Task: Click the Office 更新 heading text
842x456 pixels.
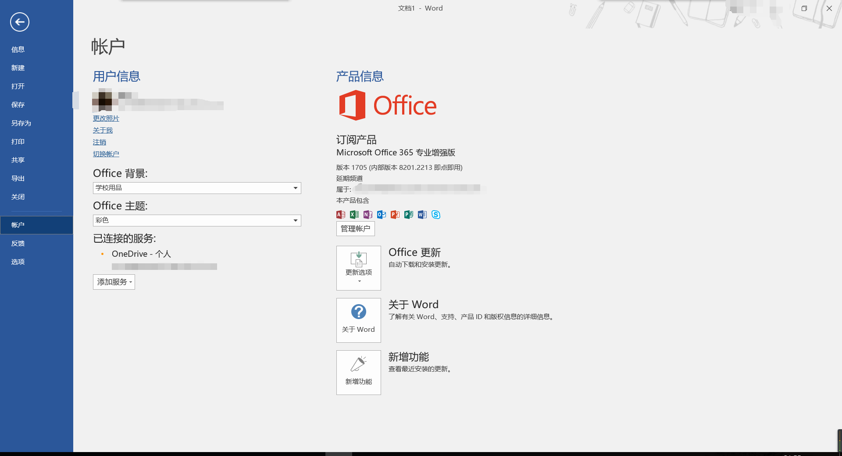Action: [415, 252]
